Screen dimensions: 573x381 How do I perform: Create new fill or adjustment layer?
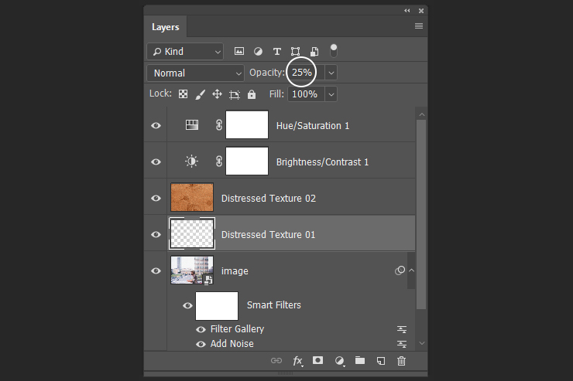pos(339,361)
